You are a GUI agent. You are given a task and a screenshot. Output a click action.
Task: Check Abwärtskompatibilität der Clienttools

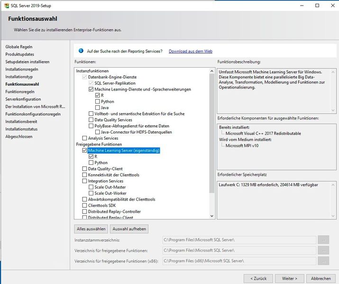[84, 199]
